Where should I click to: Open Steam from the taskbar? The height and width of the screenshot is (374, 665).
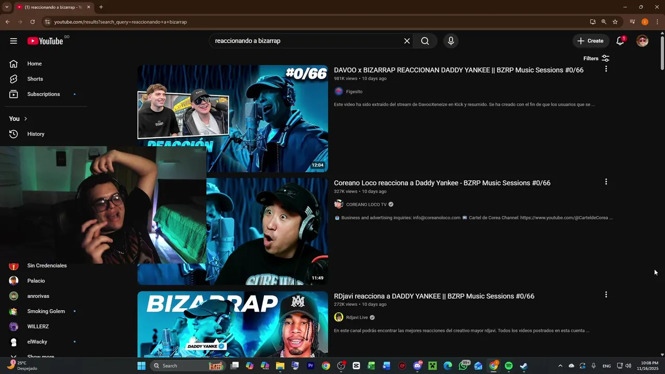click(x=524, y=366)
